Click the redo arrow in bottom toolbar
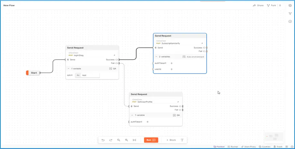This screenshot has height=149, width=295. tap(111, 140)
